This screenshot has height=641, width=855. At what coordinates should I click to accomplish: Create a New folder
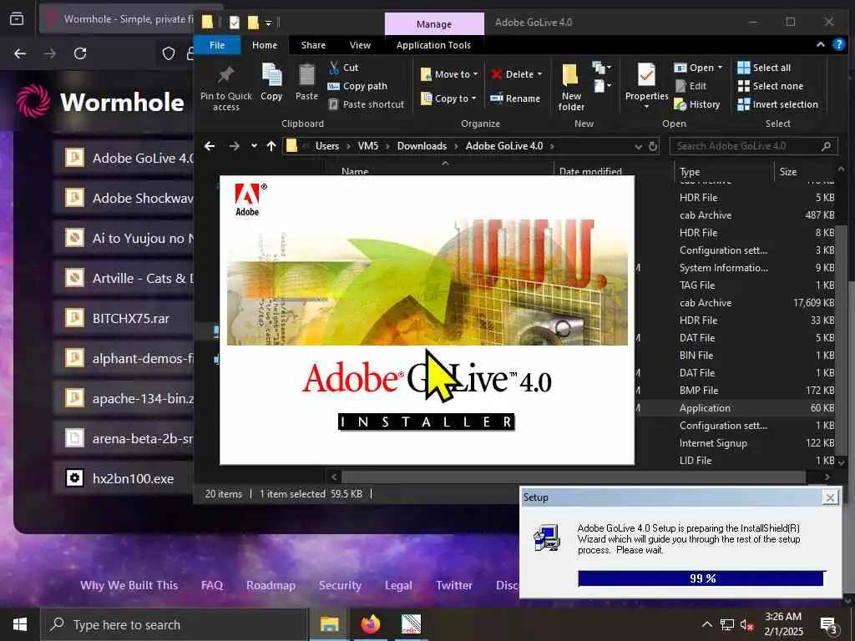point(571,86)
